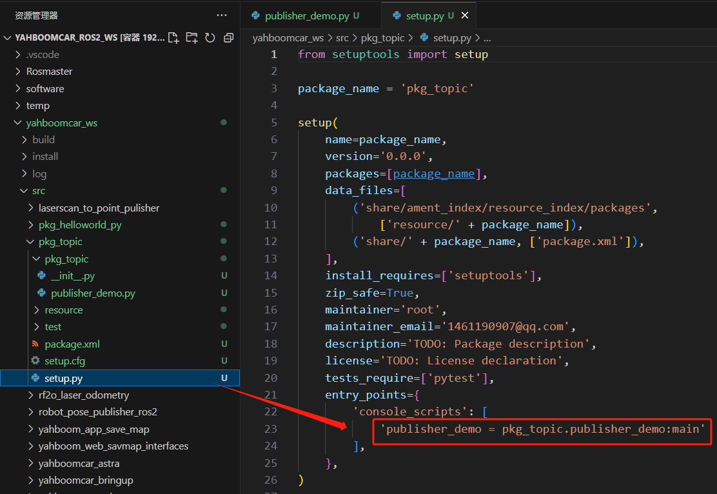Open the explorer more actions ellipsis
Viewport: 717px width, 494px height.
point(222,15)
